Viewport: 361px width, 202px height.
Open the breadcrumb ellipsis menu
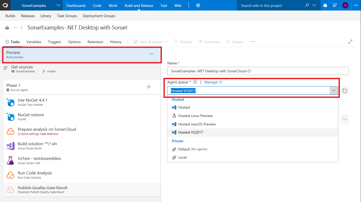coord(16,28)
